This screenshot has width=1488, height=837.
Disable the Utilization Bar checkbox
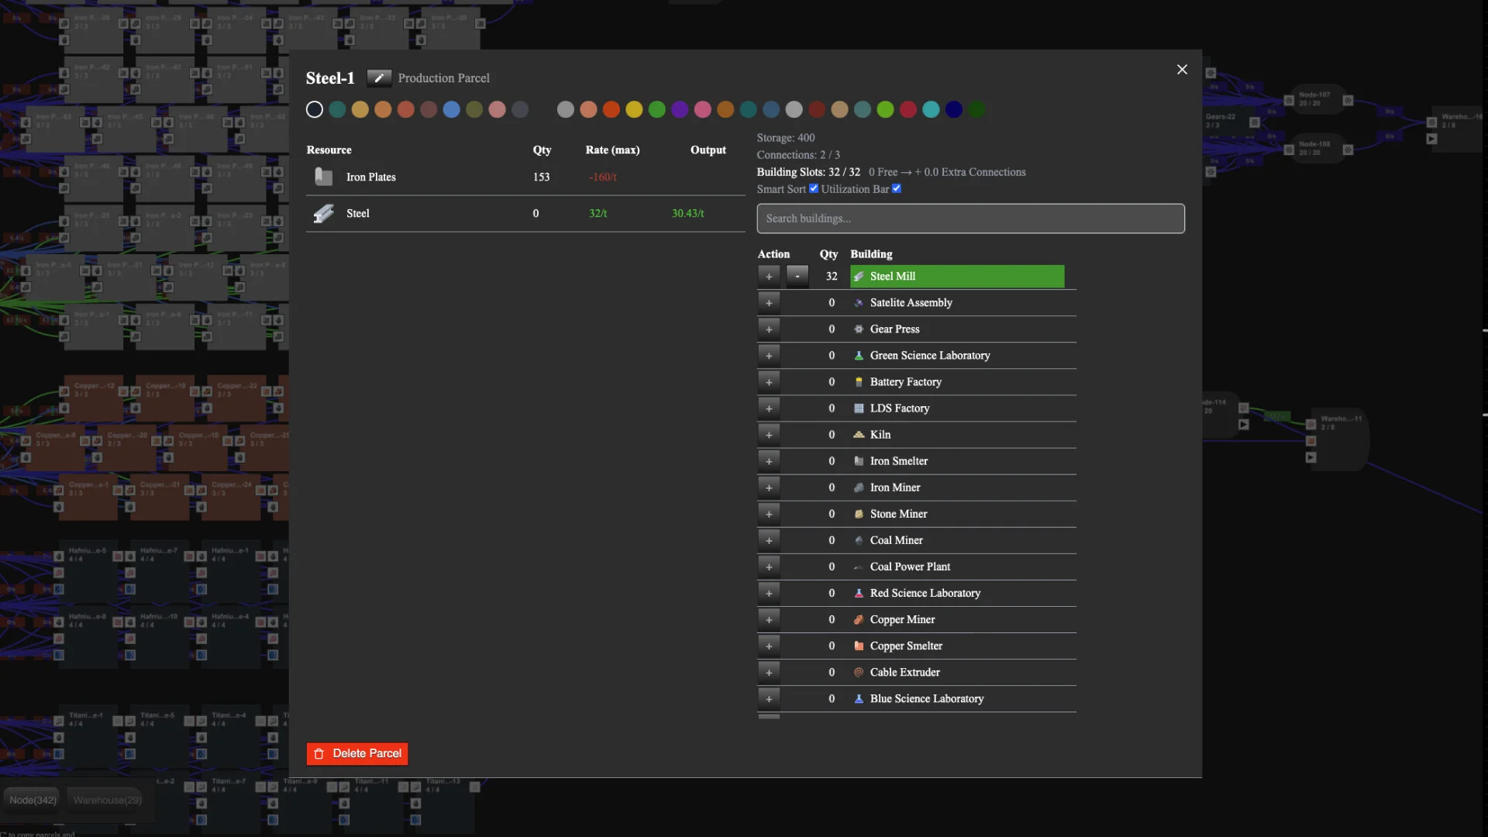[x=897, y=188]
